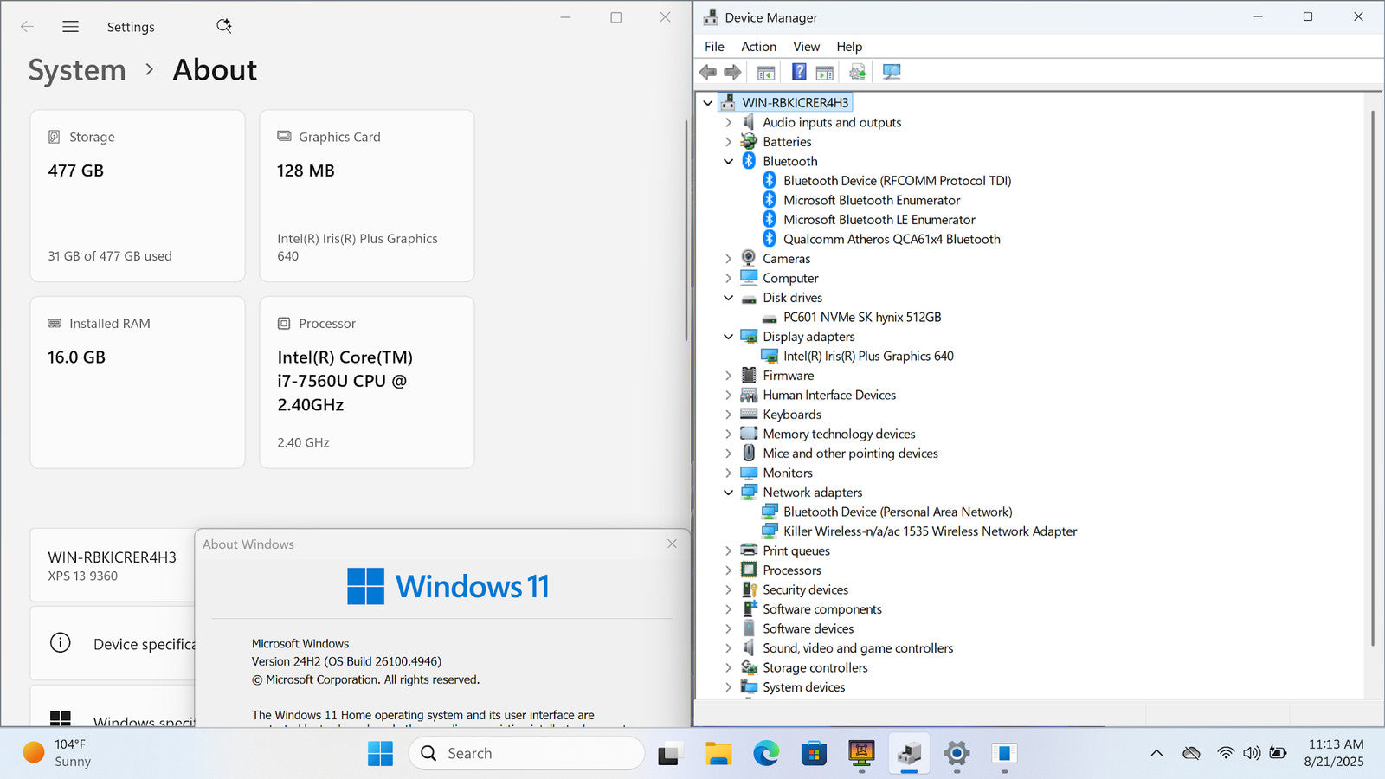Close the About Windows dialog
Image resolution: width=1385 pixels, height=779 pixels.
672,544
